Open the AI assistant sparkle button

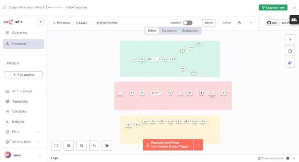[290, 63]
